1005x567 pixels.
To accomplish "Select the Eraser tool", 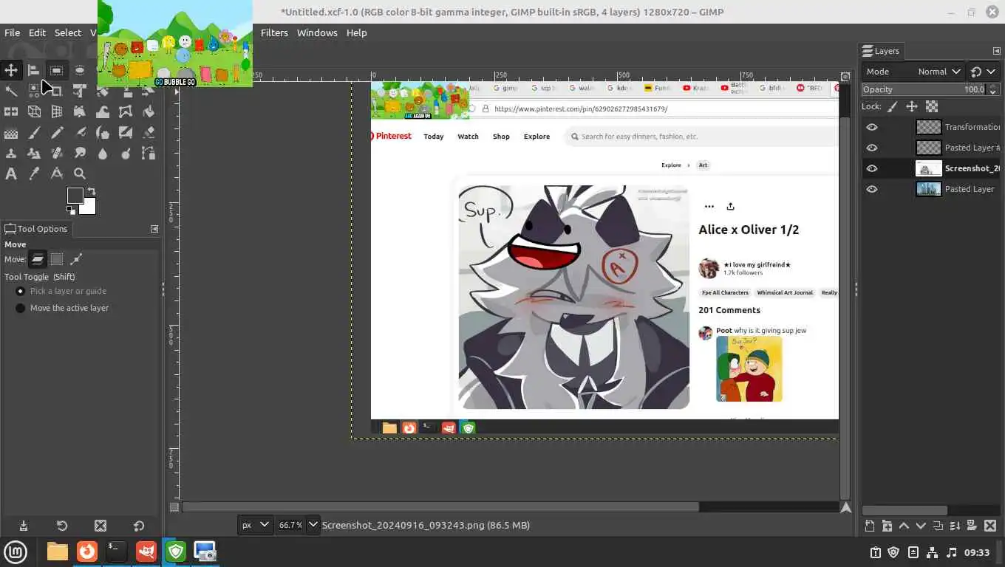I will (x=149, y=133).
